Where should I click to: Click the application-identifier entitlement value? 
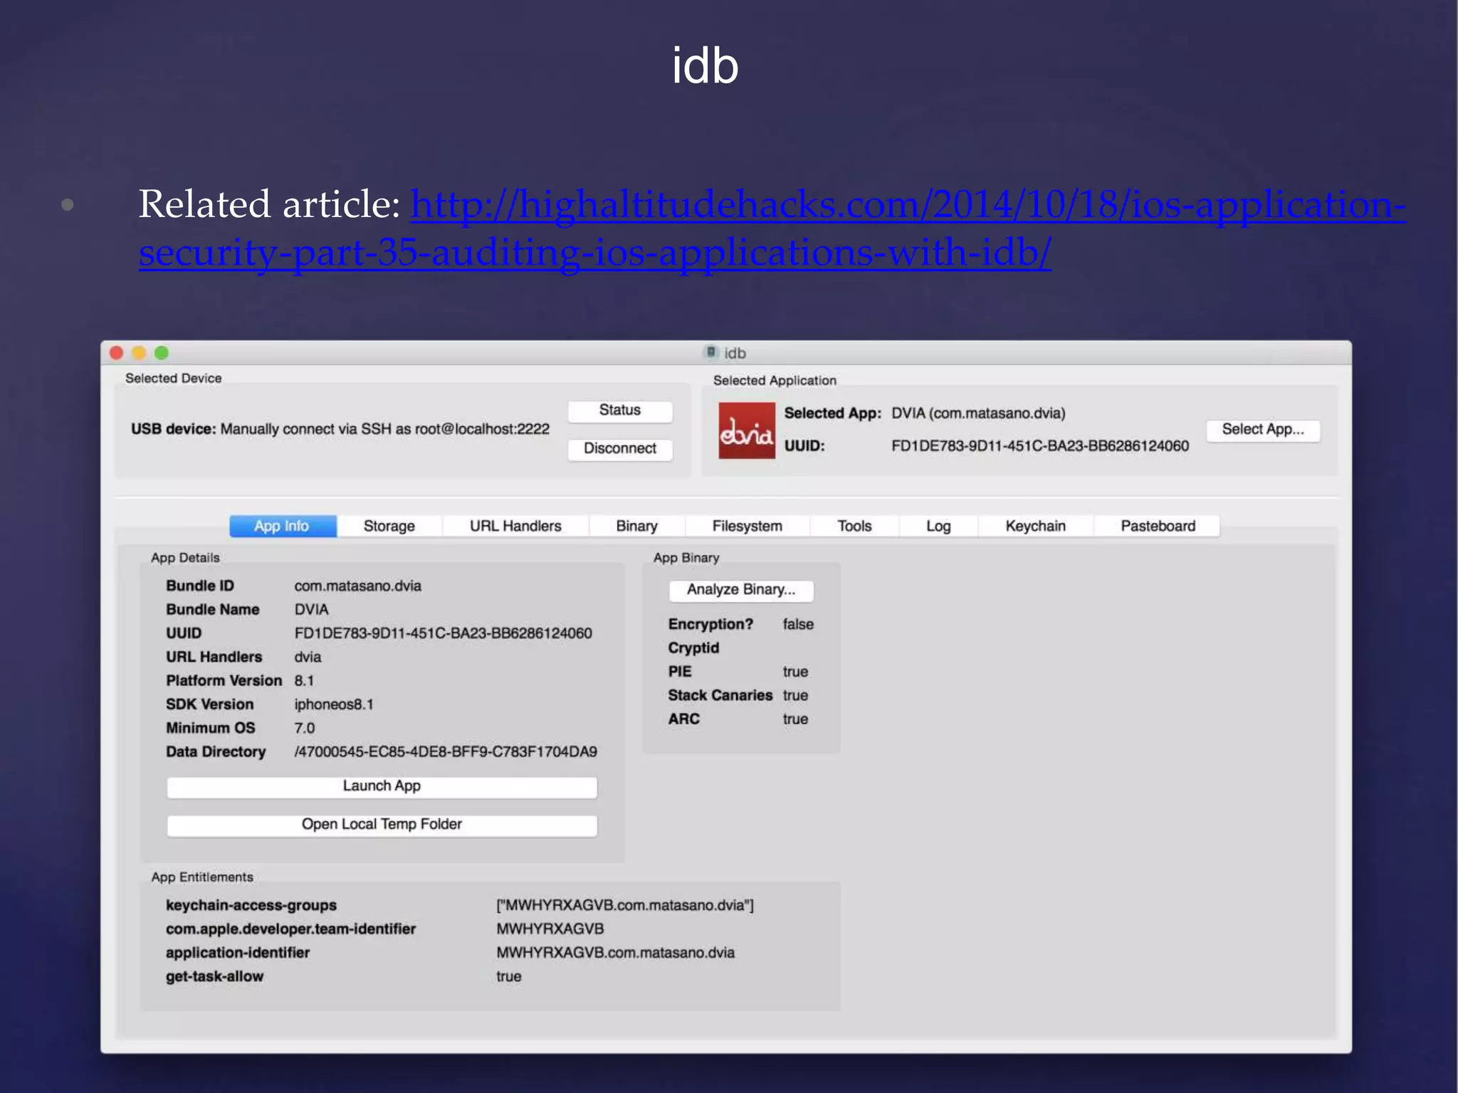(616, 953)
